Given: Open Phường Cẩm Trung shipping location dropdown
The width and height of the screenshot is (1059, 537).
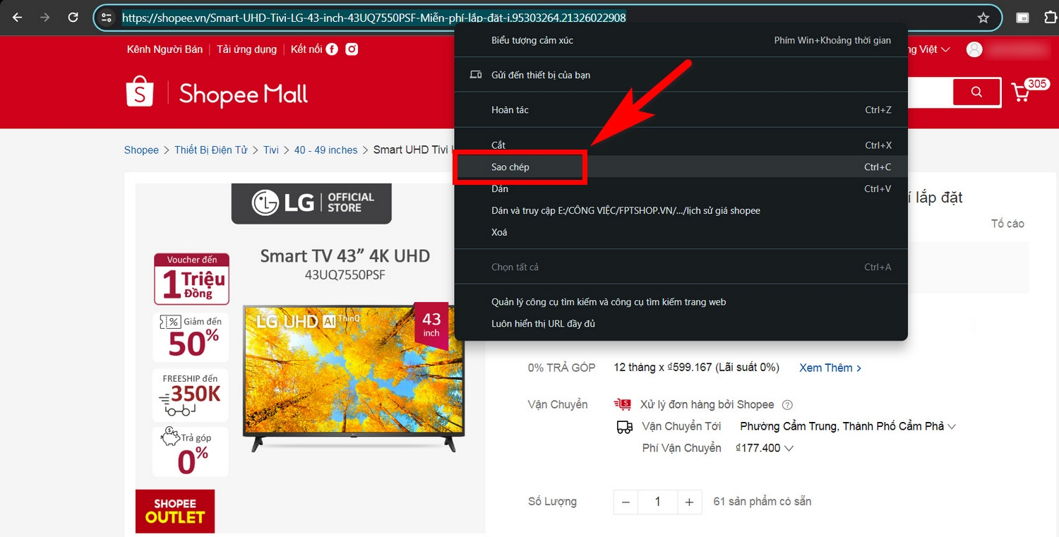Looking at the screenshot, I should click(x=848, y=427).
